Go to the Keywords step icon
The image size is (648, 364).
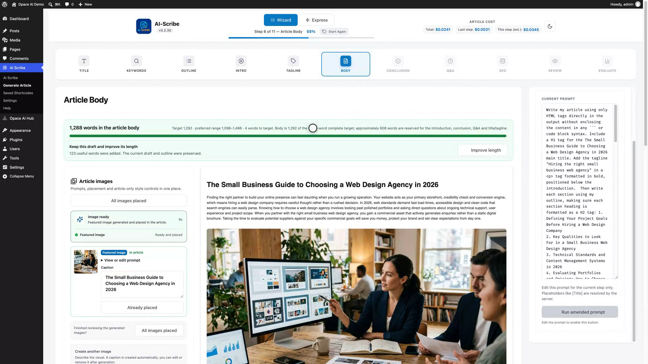tap(136, 61)
